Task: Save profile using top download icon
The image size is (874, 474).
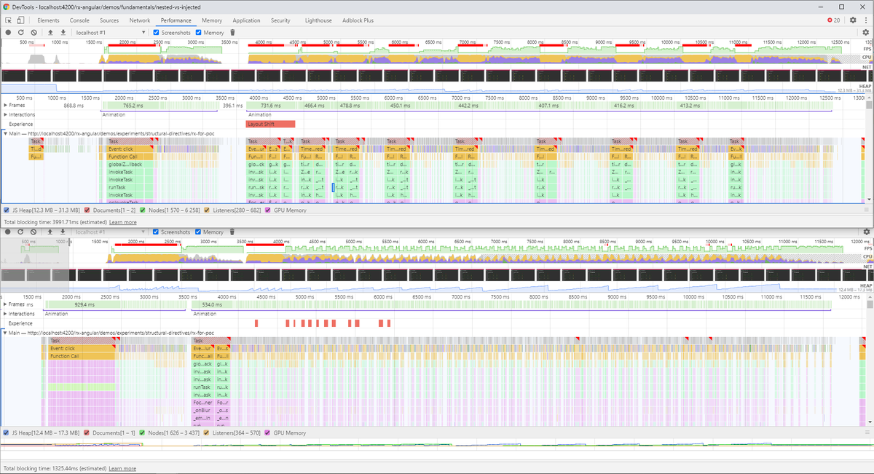Action: pos(63,32)
